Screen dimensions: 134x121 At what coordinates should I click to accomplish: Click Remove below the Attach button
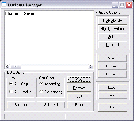coord(112,66)
